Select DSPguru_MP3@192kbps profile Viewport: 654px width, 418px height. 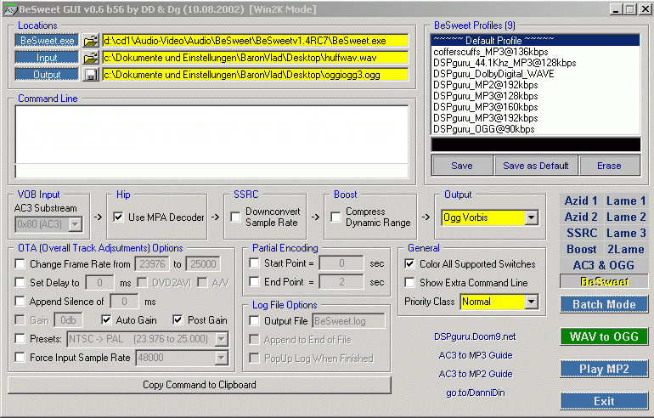tap(536, 118)
